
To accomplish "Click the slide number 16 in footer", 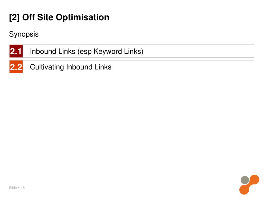I will [23, 188].
